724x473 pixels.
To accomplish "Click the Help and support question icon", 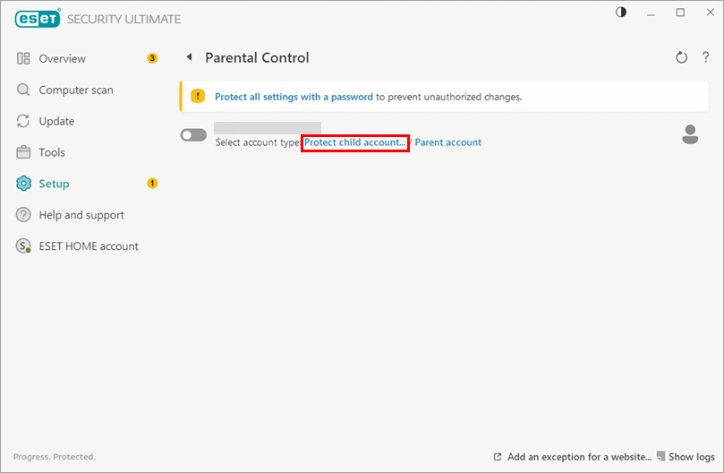I will point(23,215).
